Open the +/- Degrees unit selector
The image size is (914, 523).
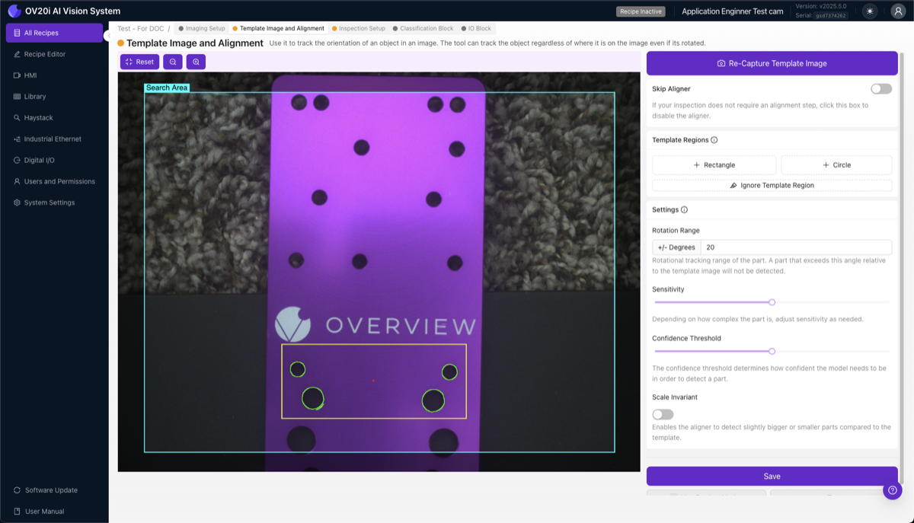coord(676,247)
